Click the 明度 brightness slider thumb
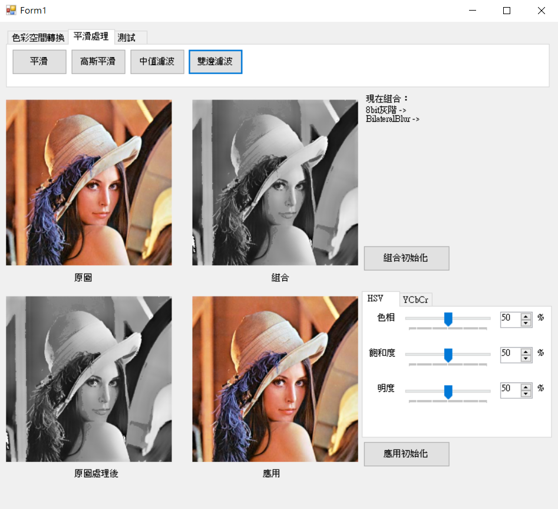The height and width of the screenshot is (509, 558). 448,392
